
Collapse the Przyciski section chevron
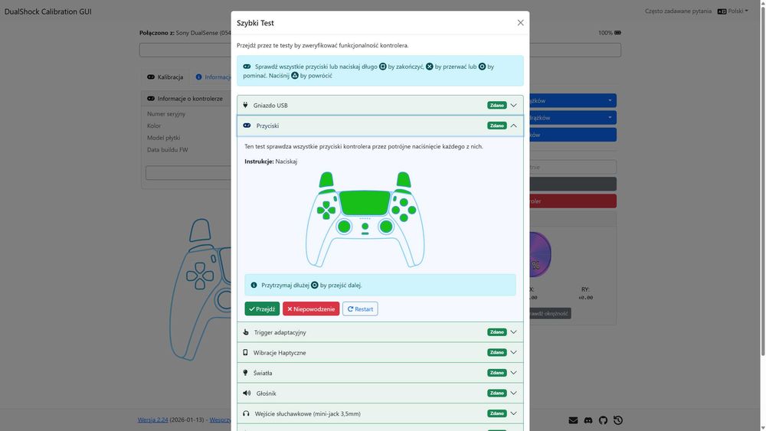[513, 126]
